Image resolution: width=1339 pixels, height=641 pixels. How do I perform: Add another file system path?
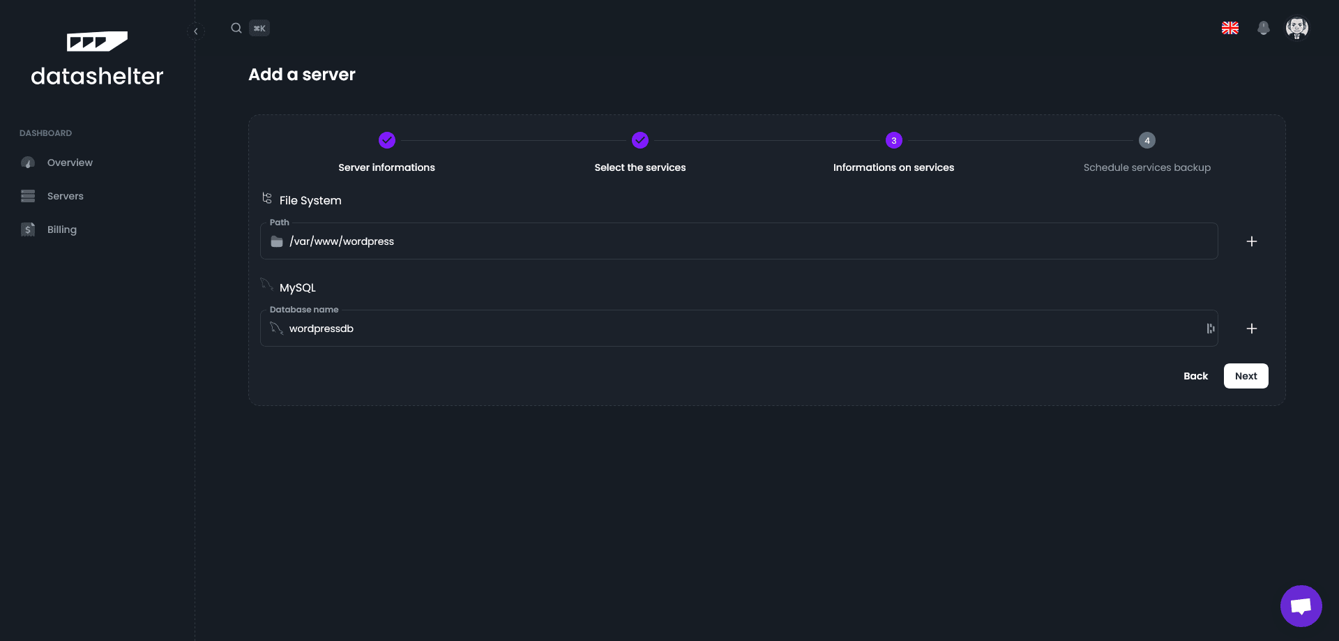pyautogui.click(x=1251, y=241)
